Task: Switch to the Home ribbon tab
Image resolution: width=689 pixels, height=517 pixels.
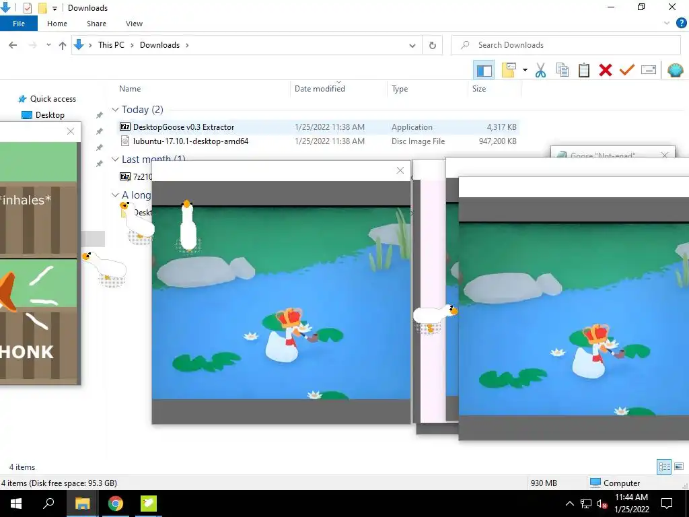Action: pyautogui.click(x=57, y=24)
